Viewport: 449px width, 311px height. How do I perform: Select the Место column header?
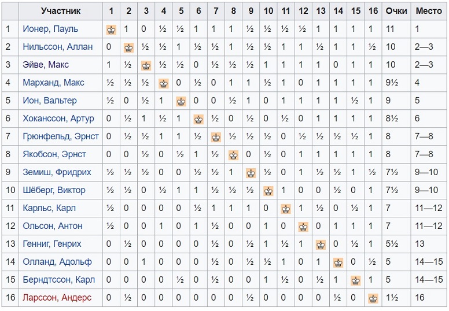click(x=429, y=11)
